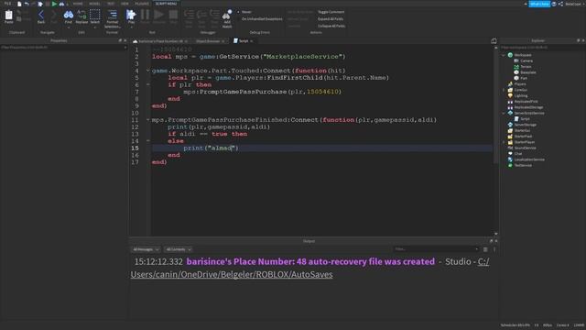Collapse the ServerScriptService tree node

pyautogui.click(x=504, y=113)
